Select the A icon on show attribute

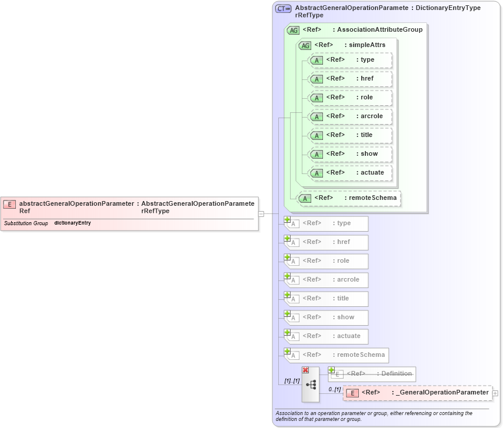[x=317, y=154]
